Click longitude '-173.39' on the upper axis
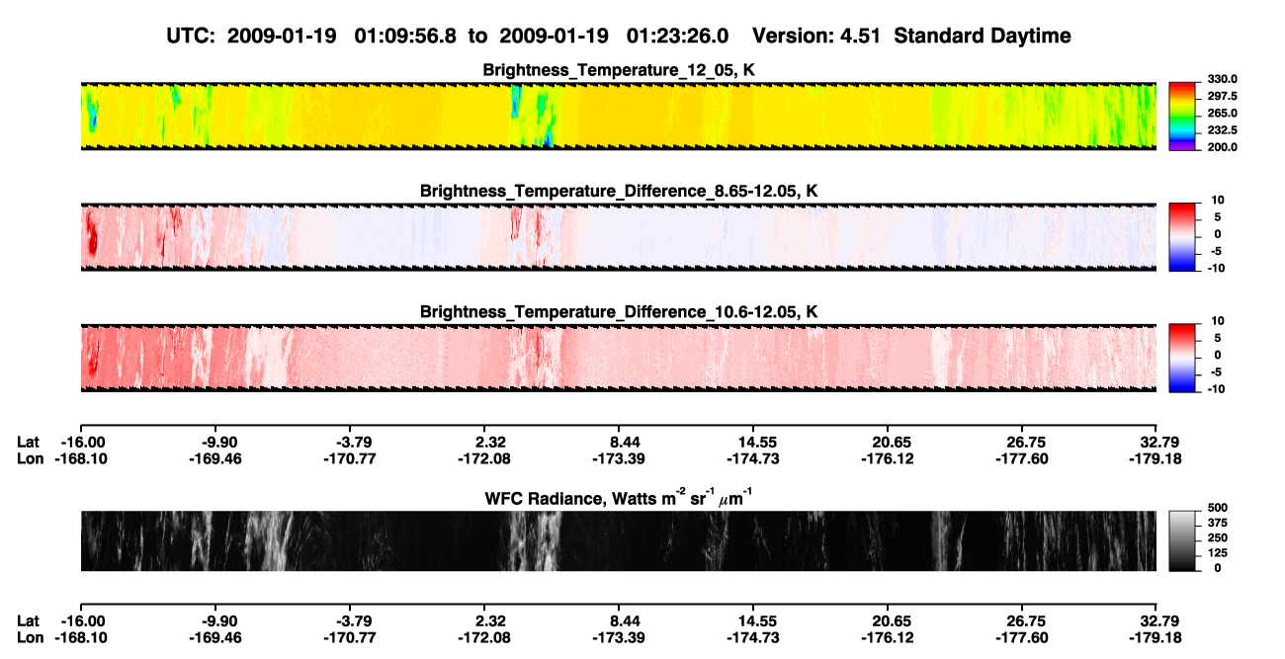Image resolution: width=1285 pixels, height=659 pixels. pos(619,458)
